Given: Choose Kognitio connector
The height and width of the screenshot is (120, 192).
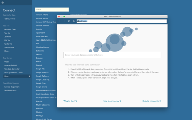Looking at the screenshot, I should [39, 101].
